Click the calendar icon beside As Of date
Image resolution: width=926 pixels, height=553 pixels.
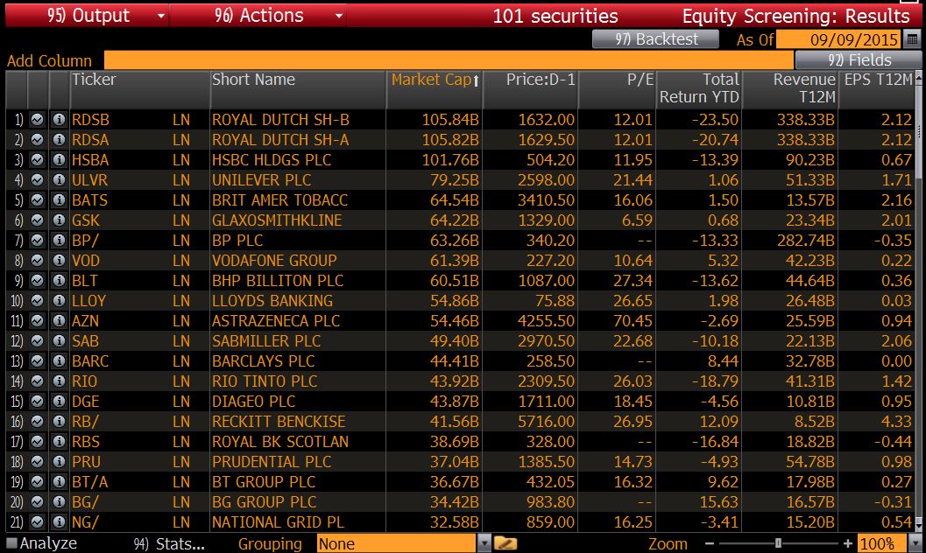tap(912, 39)
